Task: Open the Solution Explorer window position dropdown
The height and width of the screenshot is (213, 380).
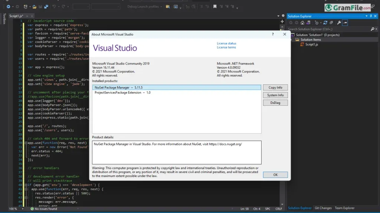Action: pyautogui.click(x=366, y=16)
